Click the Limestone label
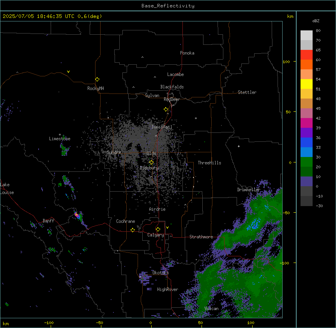336x328 pixels. 60,139
